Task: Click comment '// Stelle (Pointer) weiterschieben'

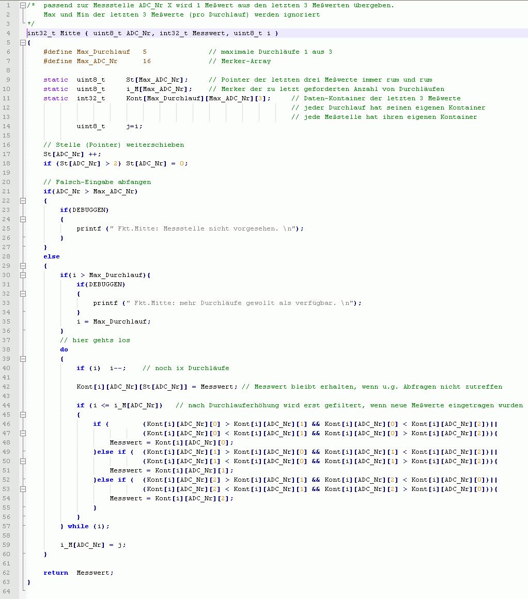Action: point(114,145)
